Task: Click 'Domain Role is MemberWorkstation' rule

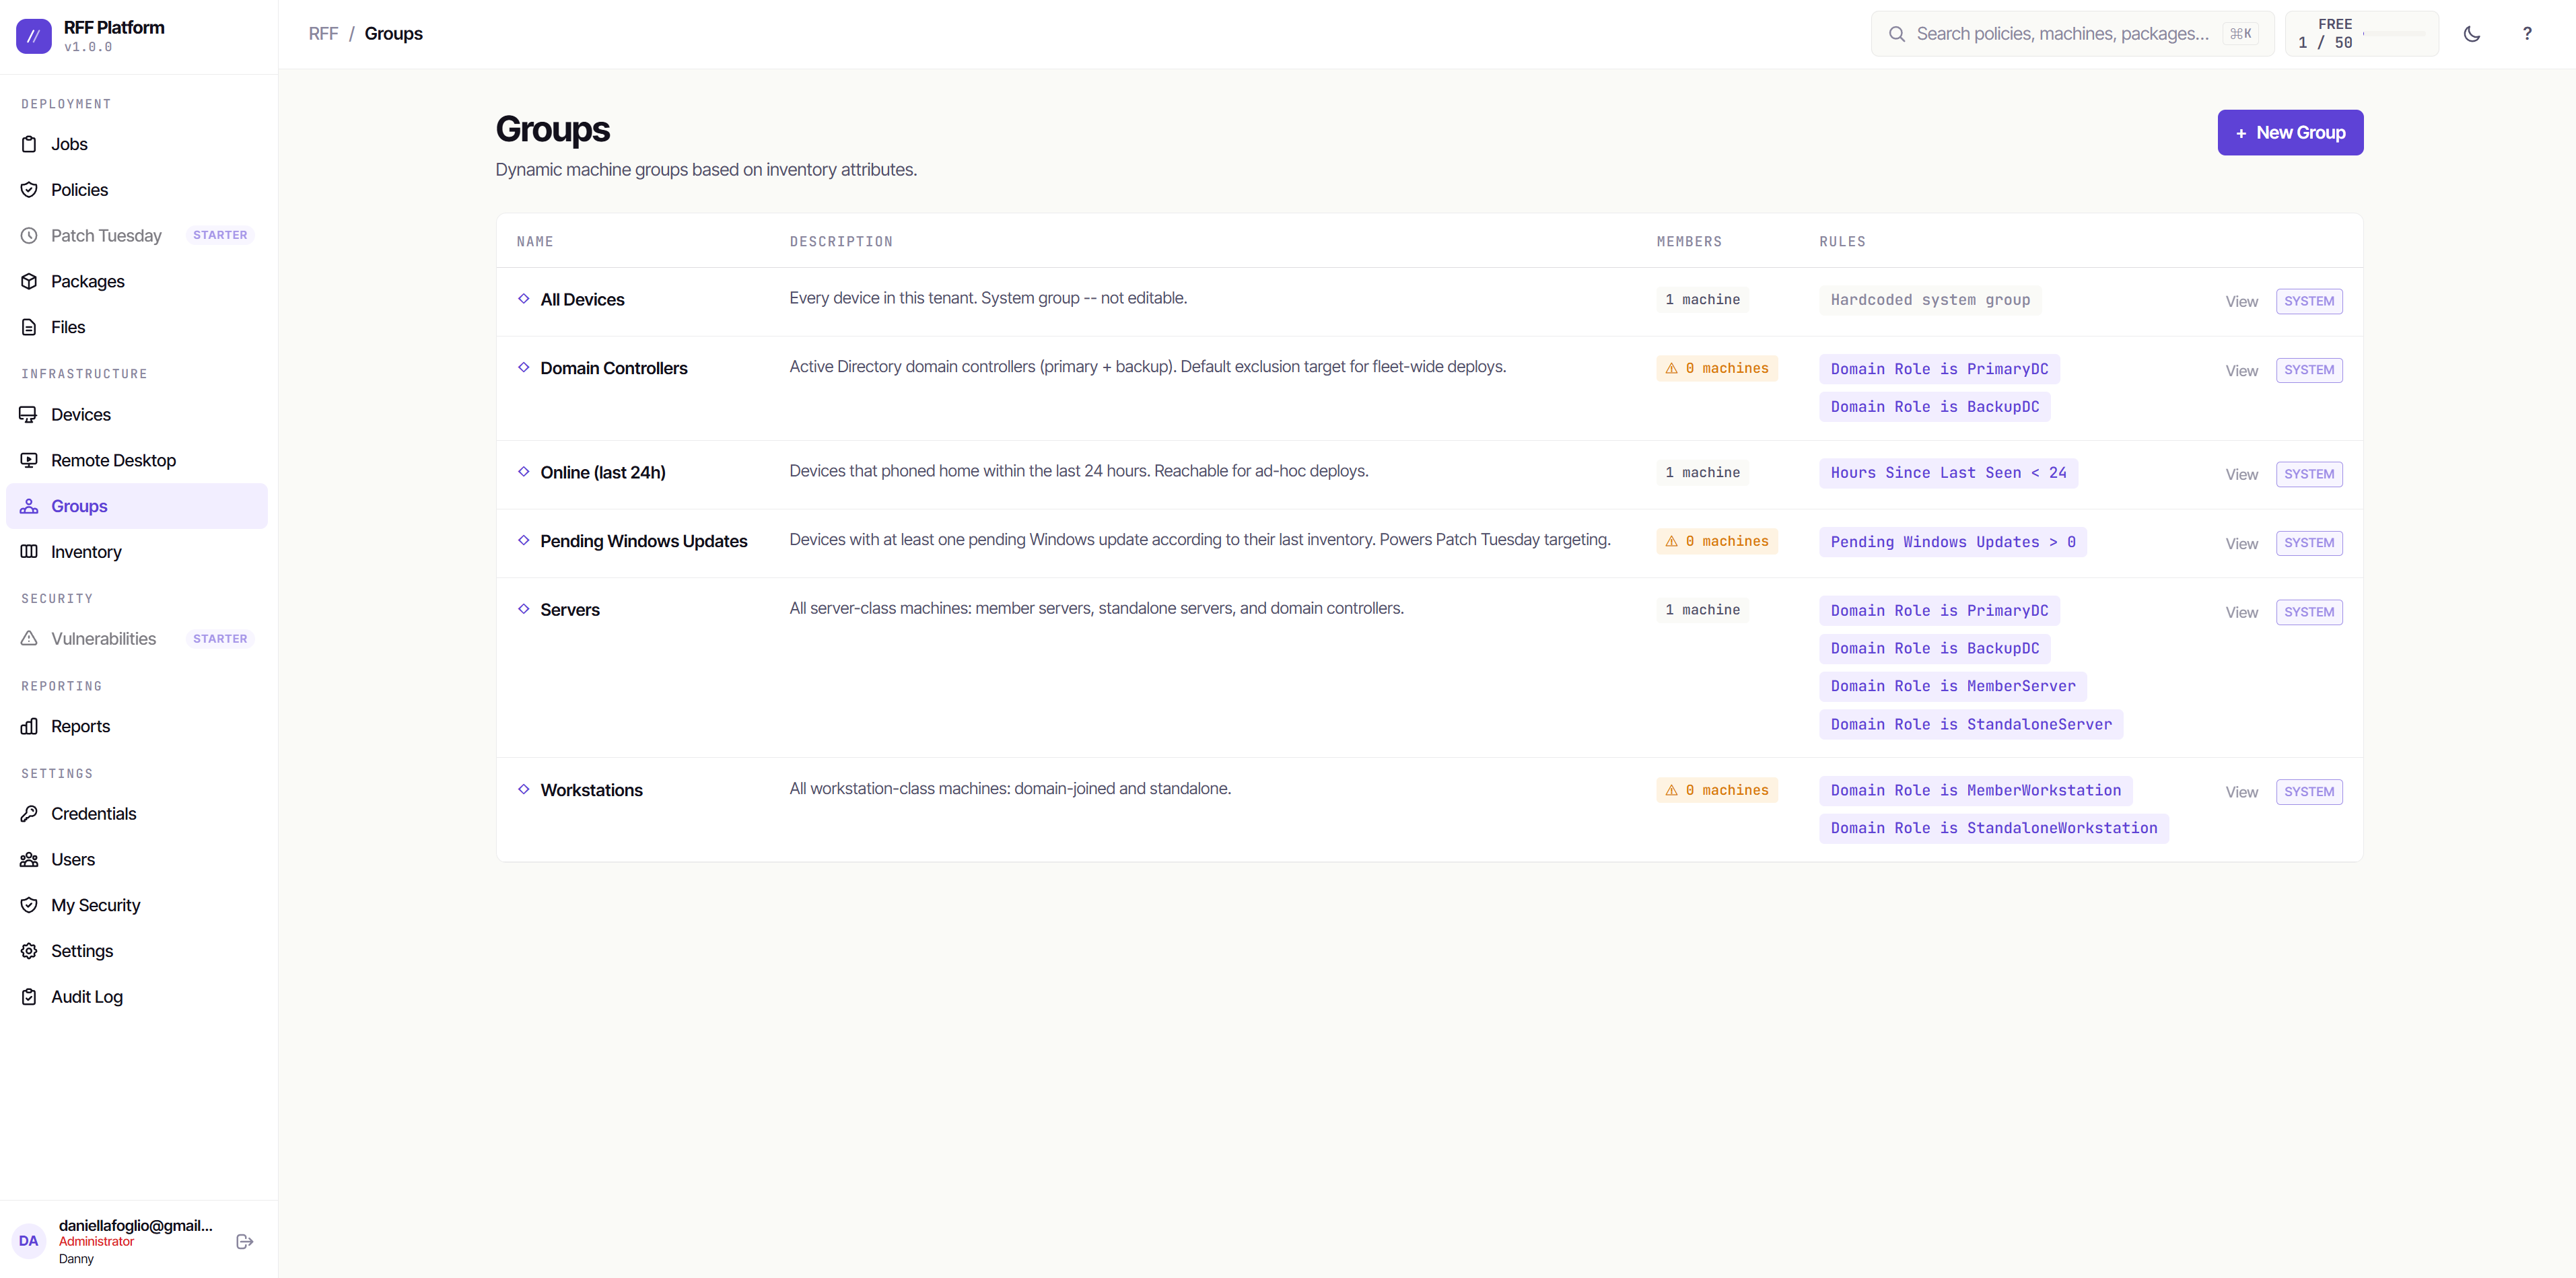Action: [x=1975, y=790]
